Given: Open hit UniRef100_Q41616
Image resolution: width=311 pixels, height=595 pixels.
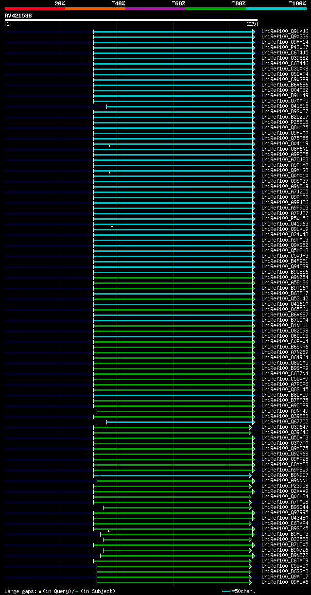Looking at the screenshot, I should pyautogui.click(x=285, y=106).
